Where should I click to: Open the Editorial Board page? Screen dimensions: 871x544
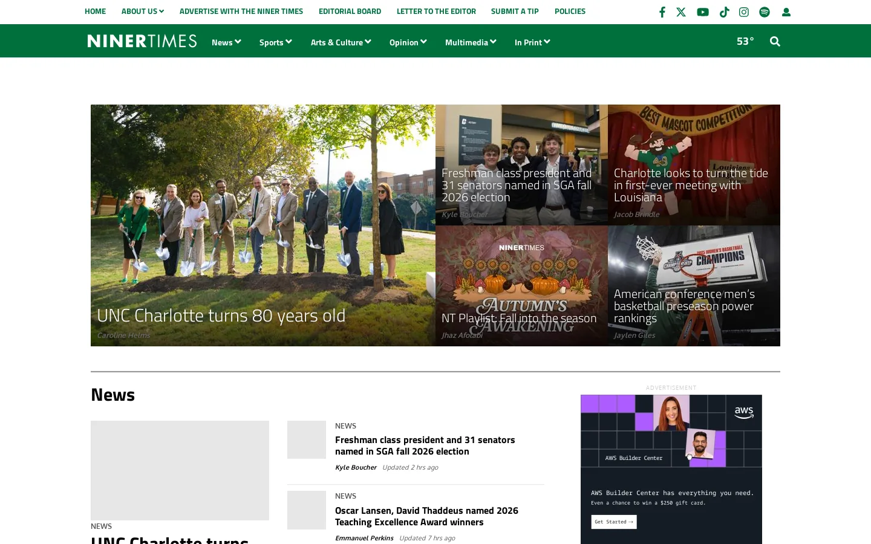point(350,11)
